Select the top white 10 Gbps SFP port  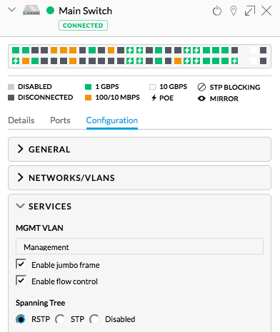[254, 50]
